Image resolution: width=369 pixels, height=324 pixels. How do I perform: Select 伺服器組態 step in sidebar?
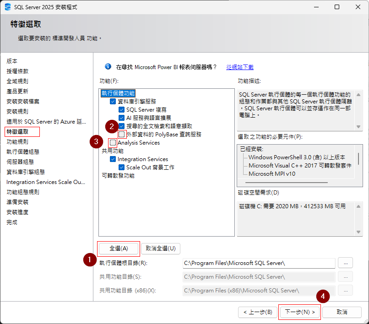click(x=20, y=162)
